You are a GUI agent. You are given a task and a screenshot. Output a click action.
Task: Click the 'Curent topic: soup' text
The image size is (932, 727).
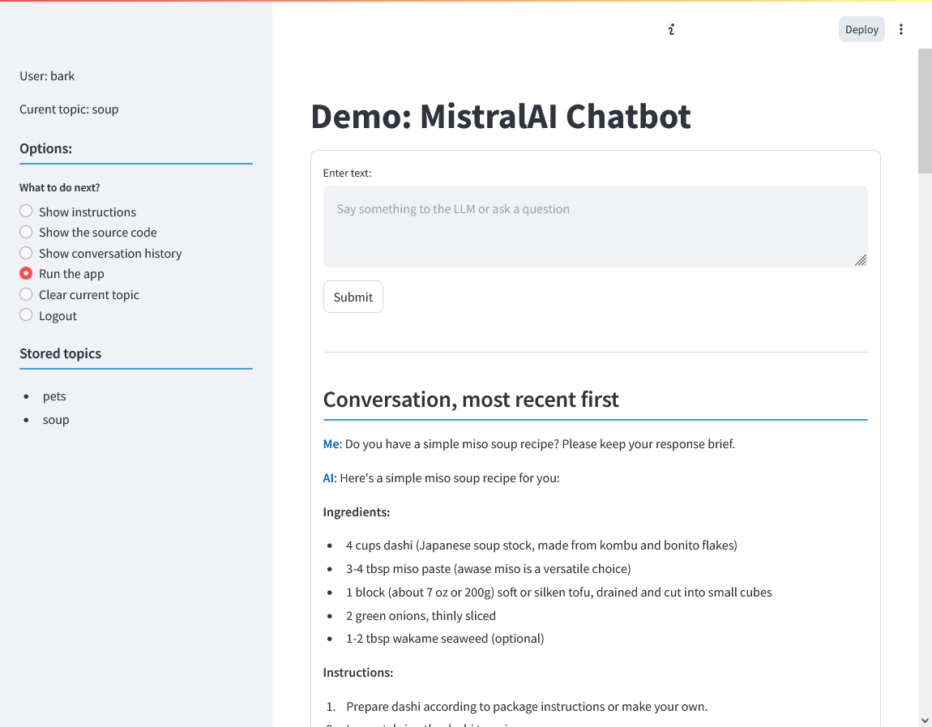[69, 109]
